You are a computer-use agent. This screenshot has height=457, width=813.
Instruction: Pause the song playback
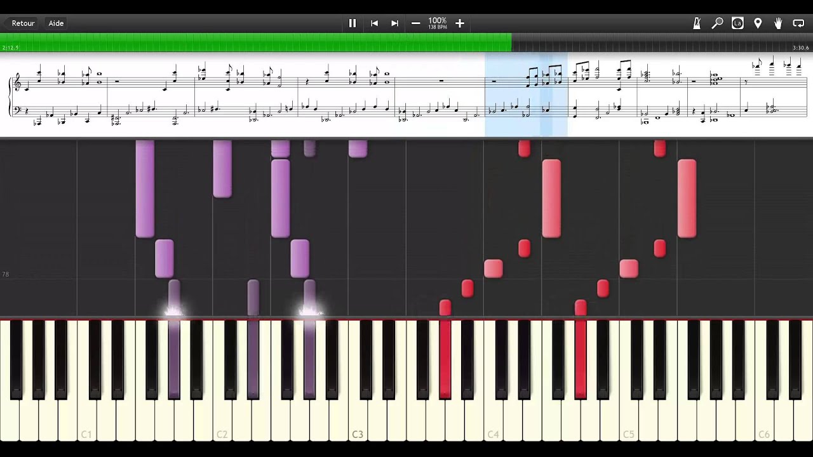pos(353,23)
